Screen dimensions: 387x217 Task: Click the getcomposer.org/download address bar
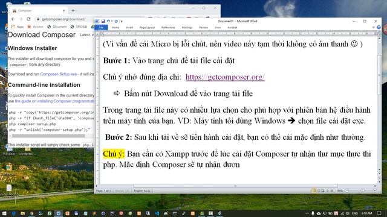point(63,19)
